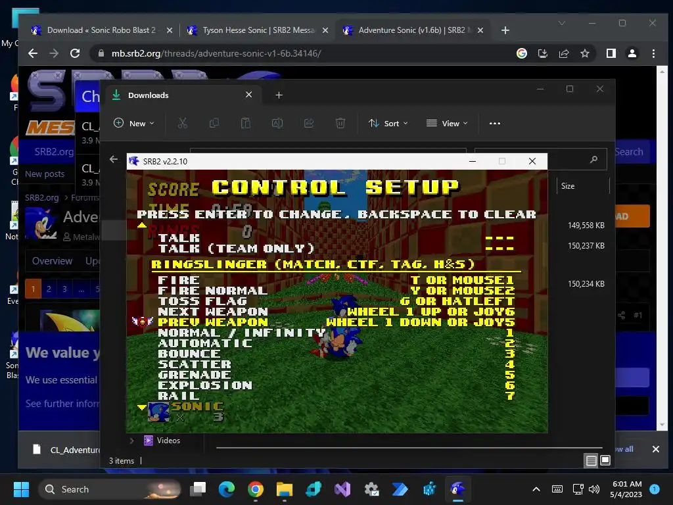Open the View dropdown

pyautogui.click(x=446, y=123)
